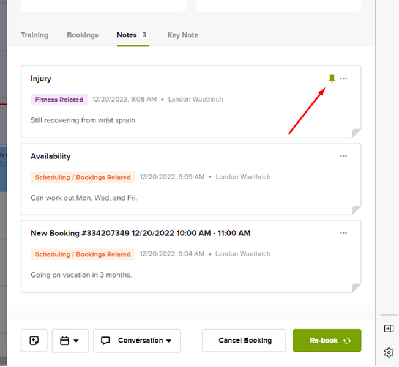Click the New Booking note's Scheduling / Bookings Related tag
The image size is (399, 367).
pyautogui.click(x=83, y=254)
